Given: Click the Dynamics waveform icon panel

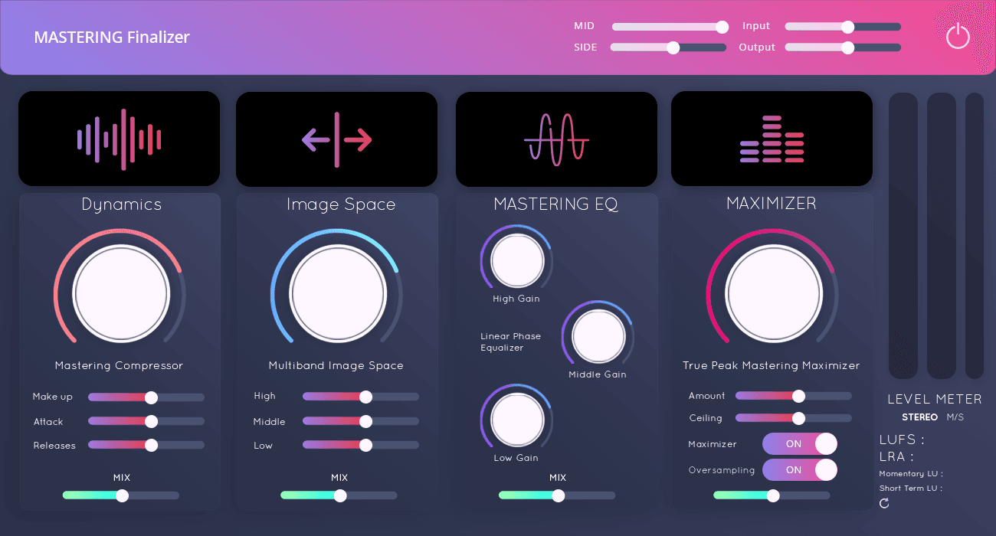Looking at the screenshot, I should pyautogui.click(x=119, y=139).
